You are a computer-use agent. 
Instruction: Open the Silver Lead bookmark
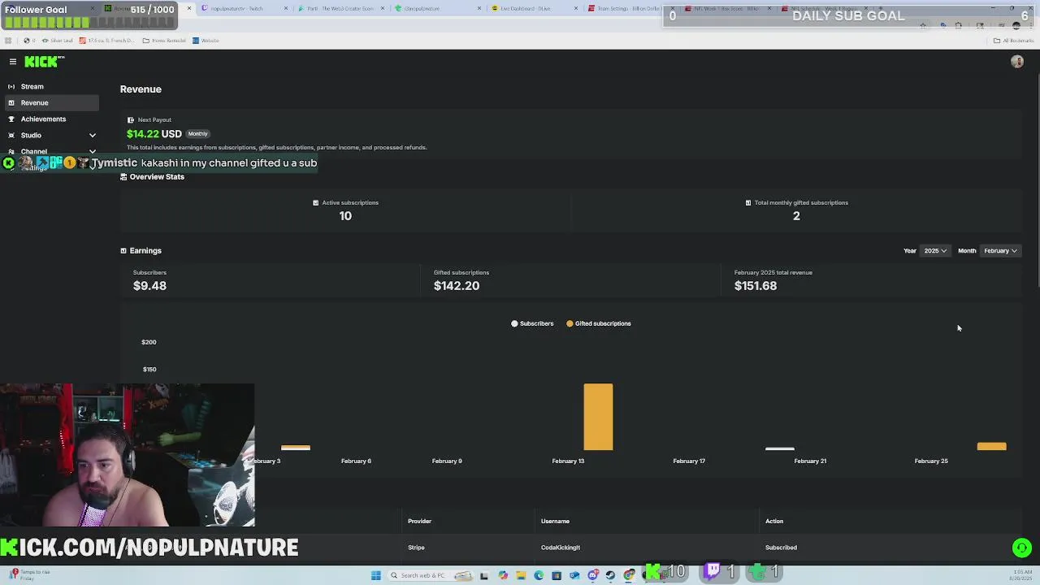coord(56,41)
